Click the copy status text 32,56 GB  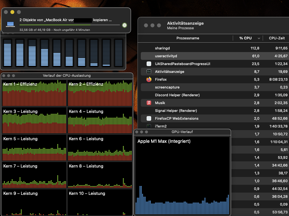click(55, 30)
